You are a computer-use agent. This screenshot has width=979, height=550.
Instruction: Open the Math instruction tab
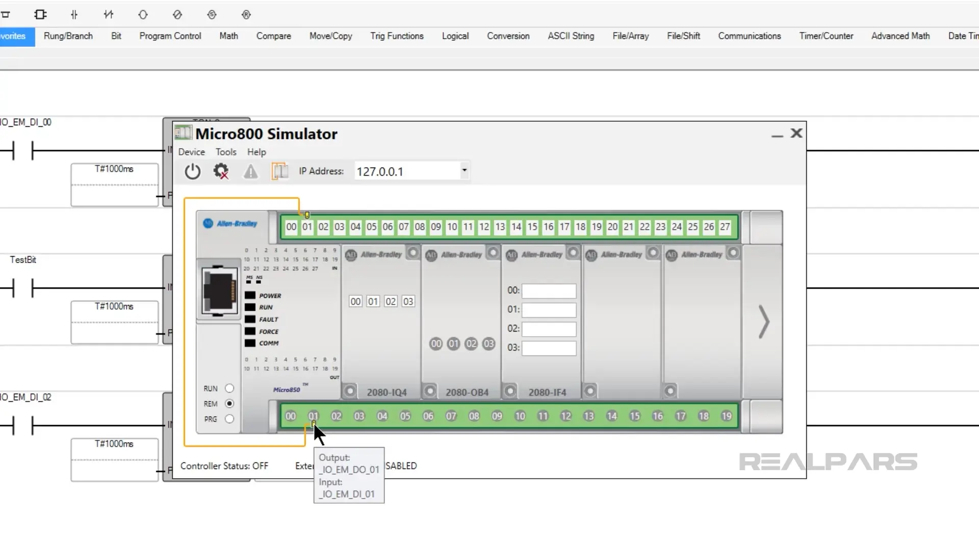229,36
